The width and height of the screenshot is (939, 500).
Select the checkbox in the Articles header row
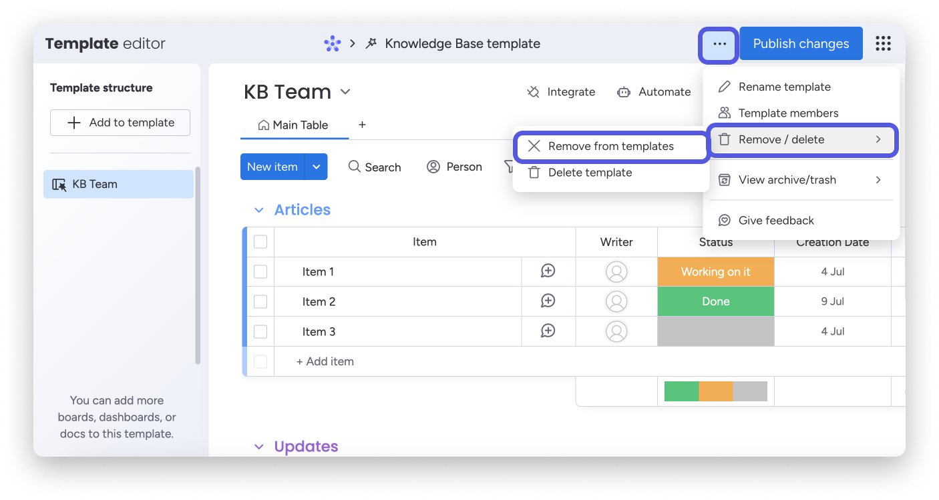[260, 241]
